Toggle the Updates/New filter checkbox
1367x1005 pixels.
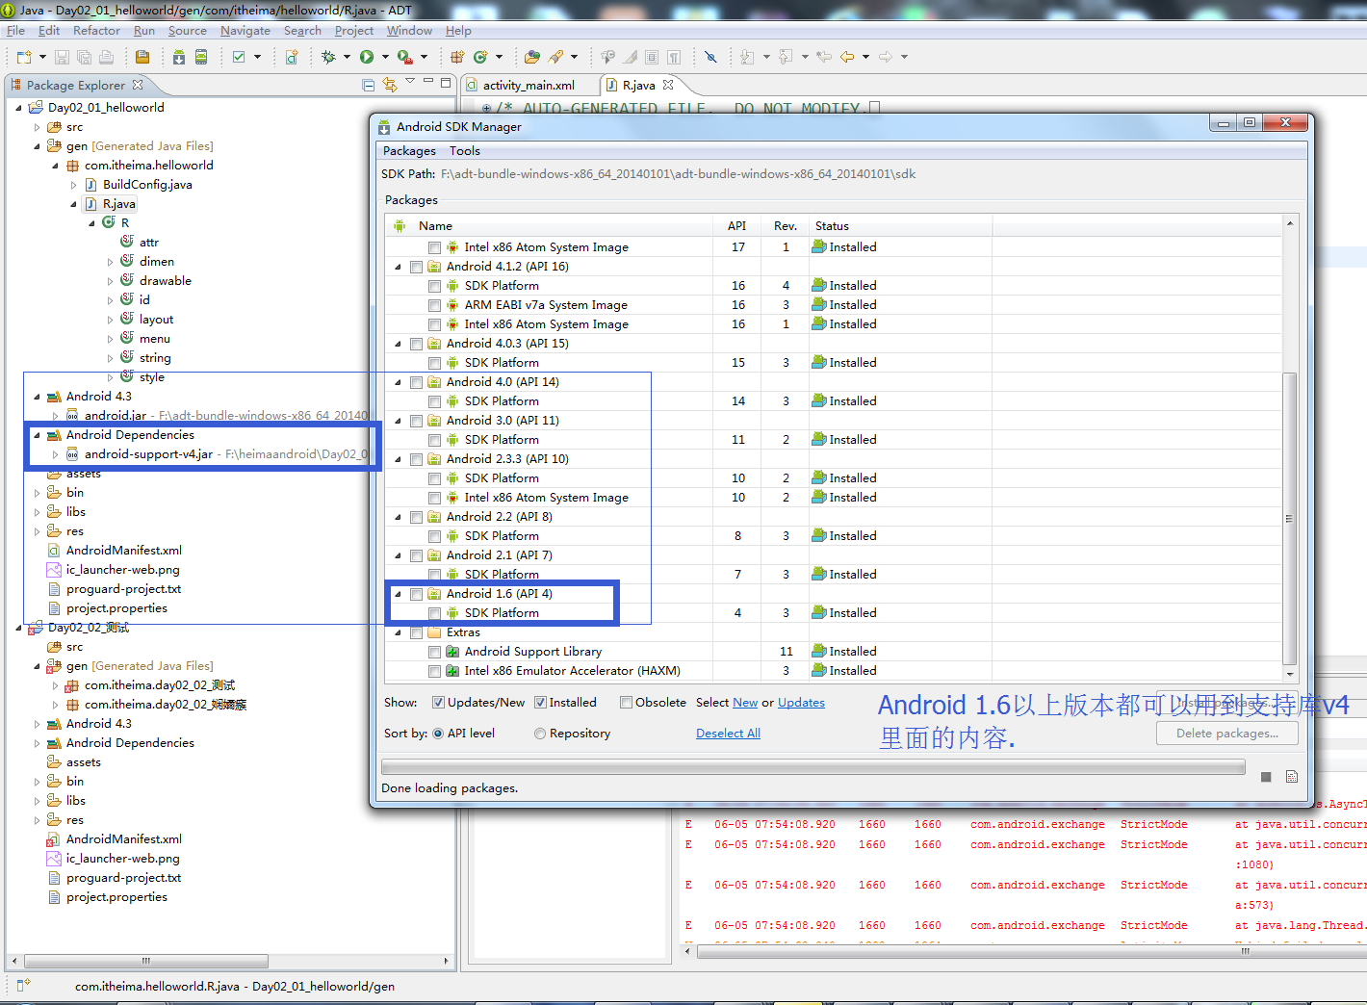tap(438, 703)
